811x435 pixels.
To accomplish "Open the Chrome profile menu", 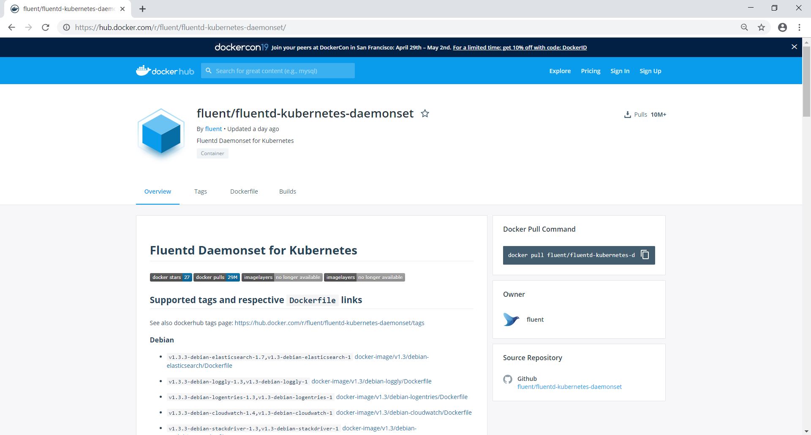I will click(x=782, y=27).
